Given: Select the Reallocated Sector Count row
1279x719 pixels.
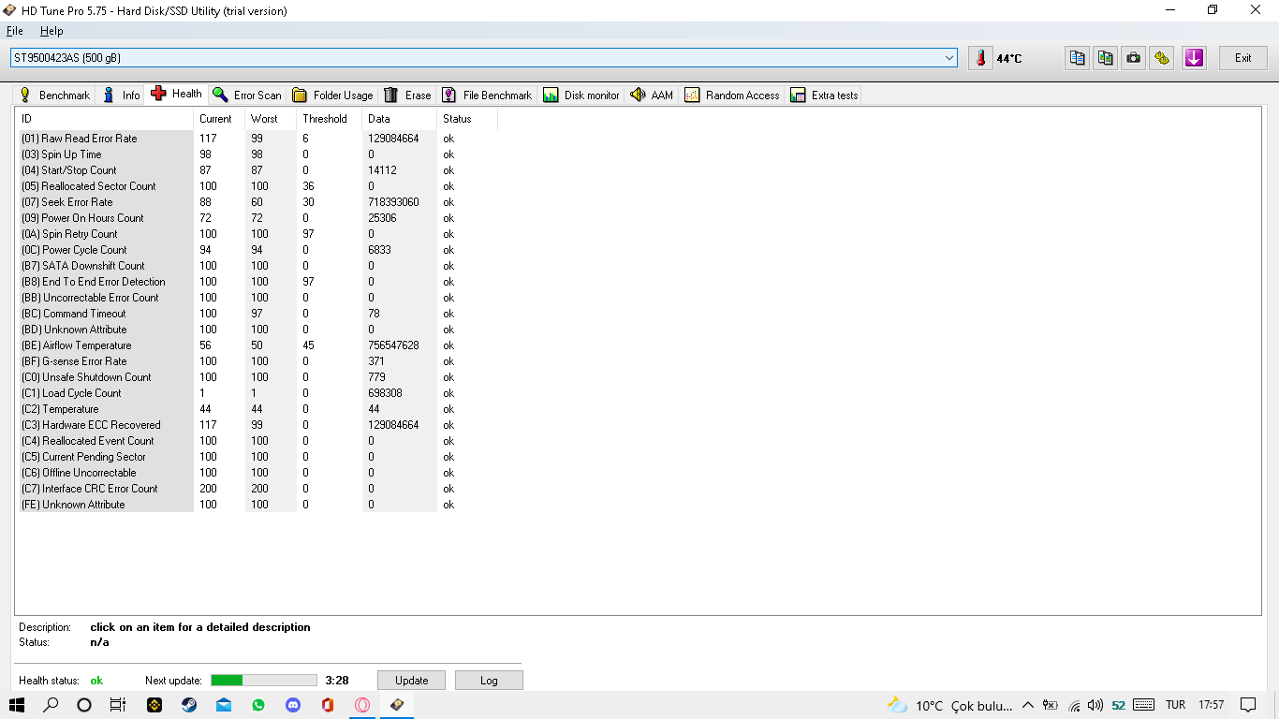Looking at the screenshot, I should [257, 186].
